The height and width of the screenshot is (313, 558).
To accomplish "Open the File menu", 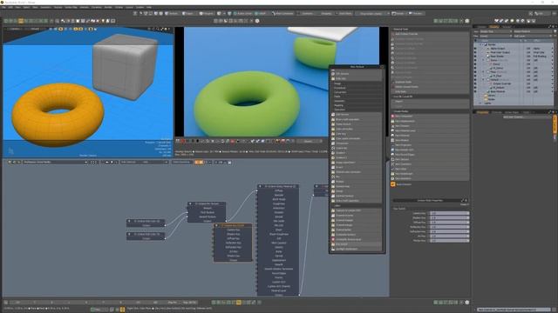I will (3, 7).
